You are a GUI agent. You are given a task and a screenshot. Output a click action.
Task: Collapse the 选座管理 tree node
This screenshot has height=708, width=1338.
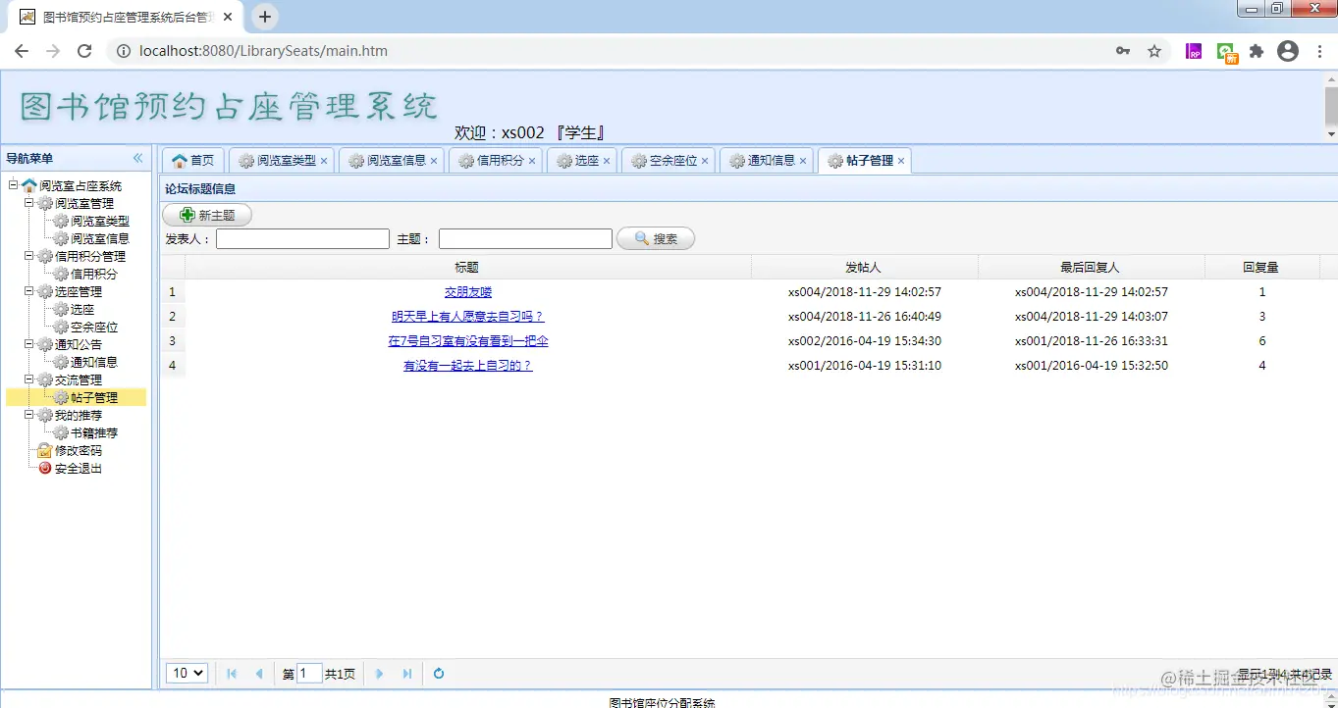29,291
